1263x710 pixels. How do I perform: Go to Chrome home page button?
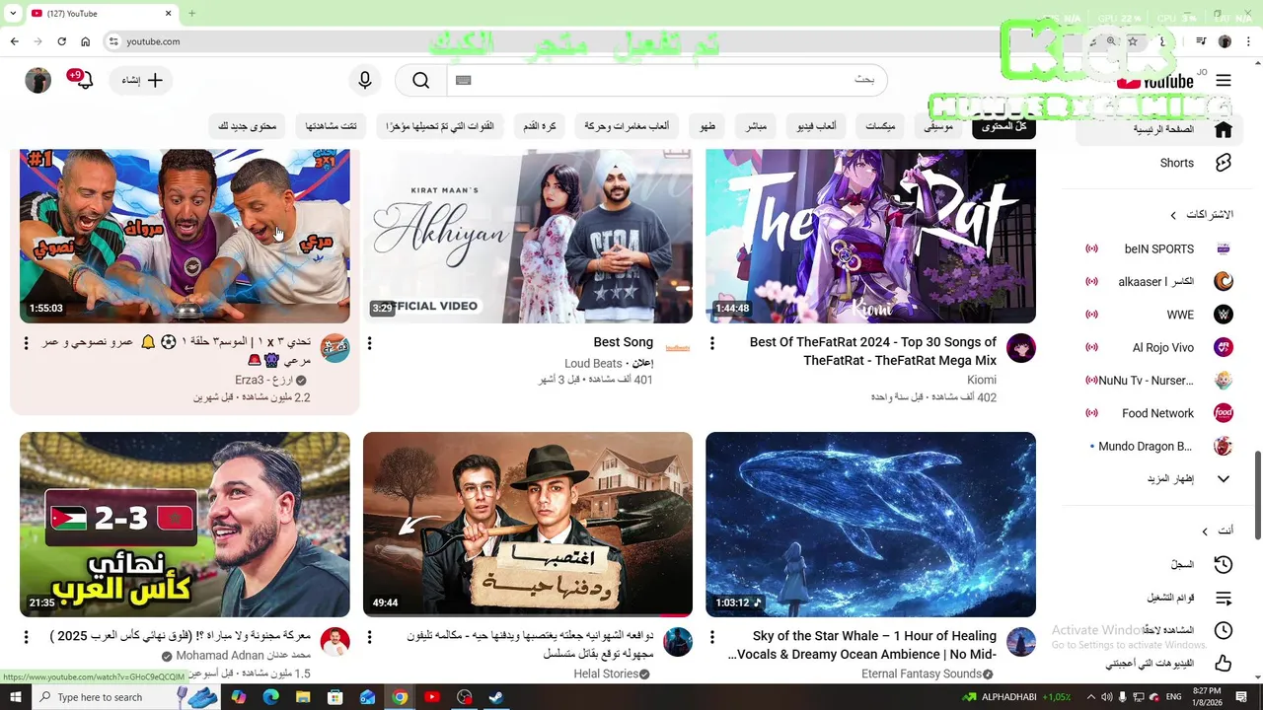pyautogui.click(x=85, y=41)
